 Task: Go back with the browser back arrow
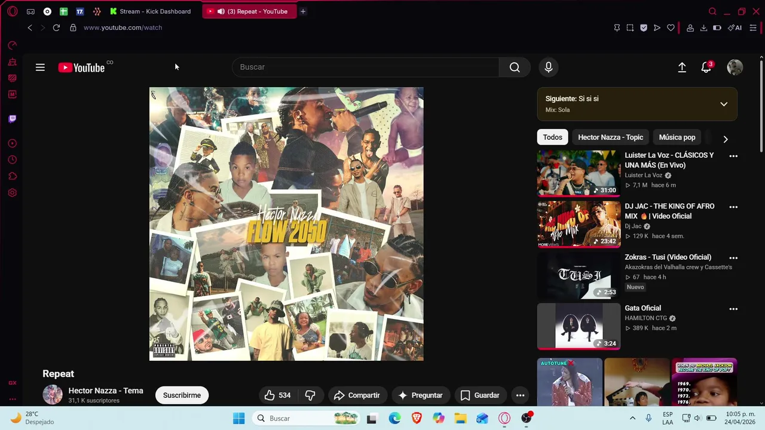click(30, 27)
